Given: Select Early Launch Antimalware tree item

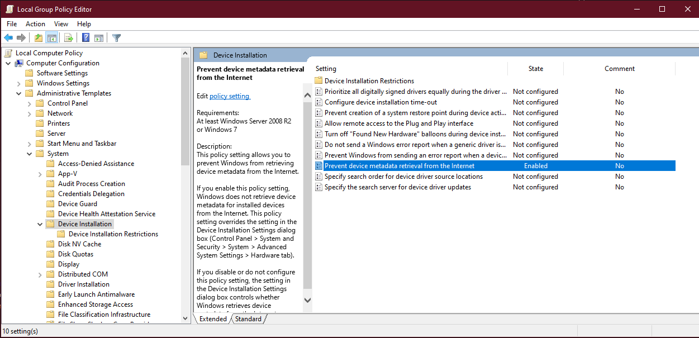Looking at the screenshot, I should click(96, 294).
